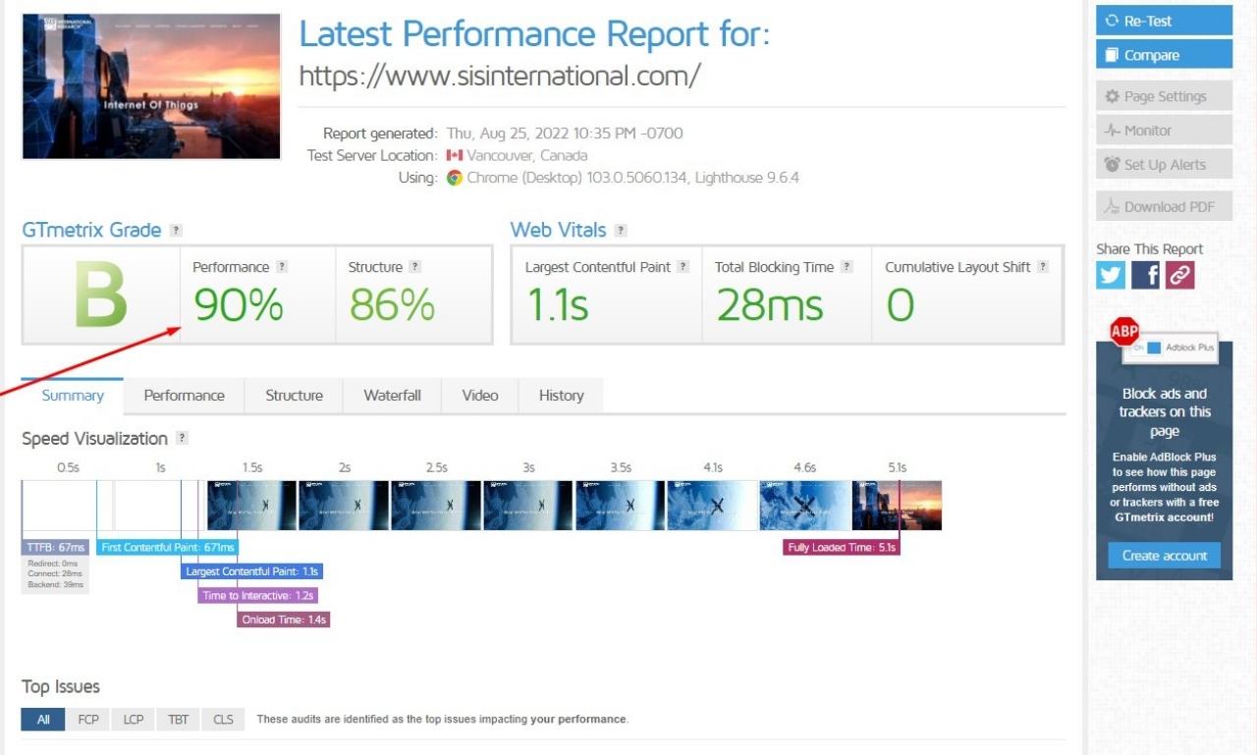Switch to the History tab
Image resolution: width=1257 pixels, height=755 pixels.
pos(560,395)
